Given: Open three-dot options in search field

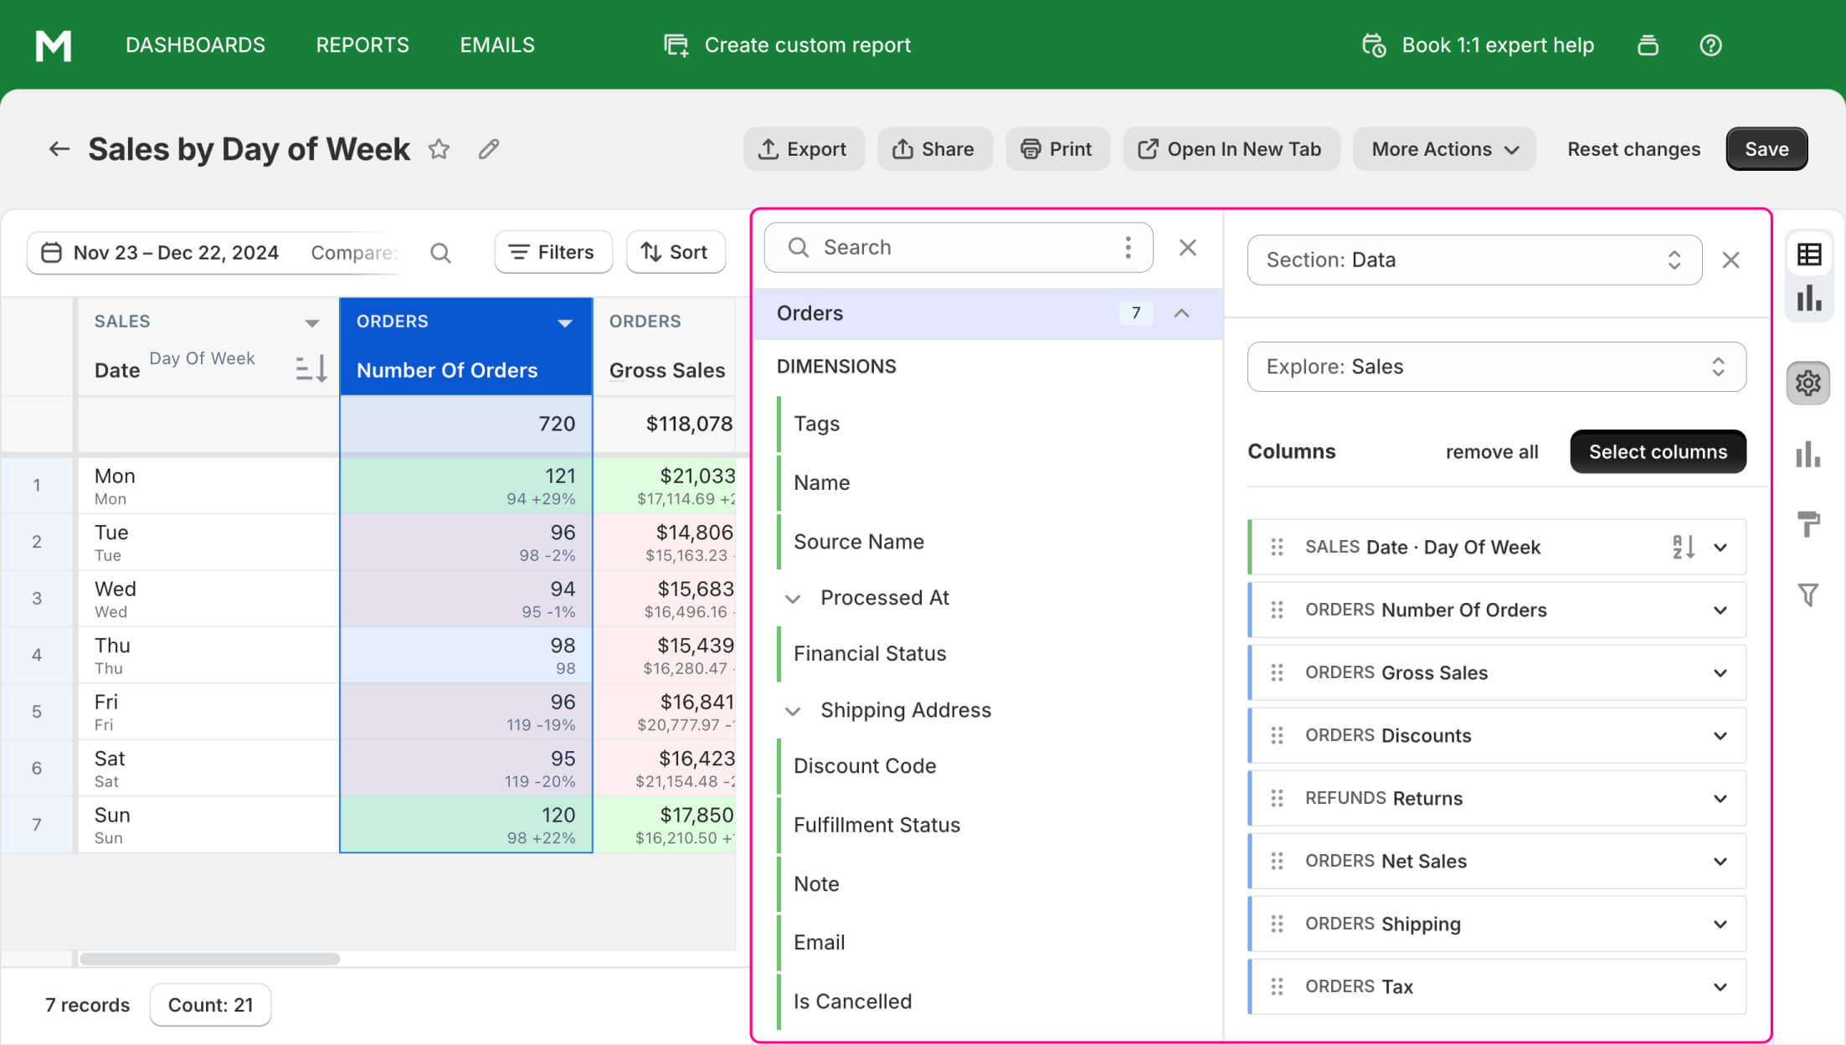Looking at the screenshot, I should point(1128,248).
